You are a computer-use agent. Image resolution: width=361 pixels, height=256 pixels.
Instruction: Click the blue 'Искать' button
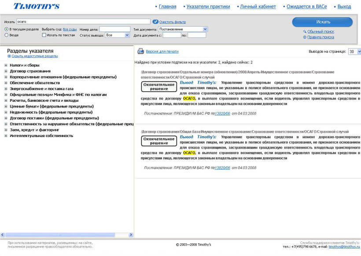point(322,22)
